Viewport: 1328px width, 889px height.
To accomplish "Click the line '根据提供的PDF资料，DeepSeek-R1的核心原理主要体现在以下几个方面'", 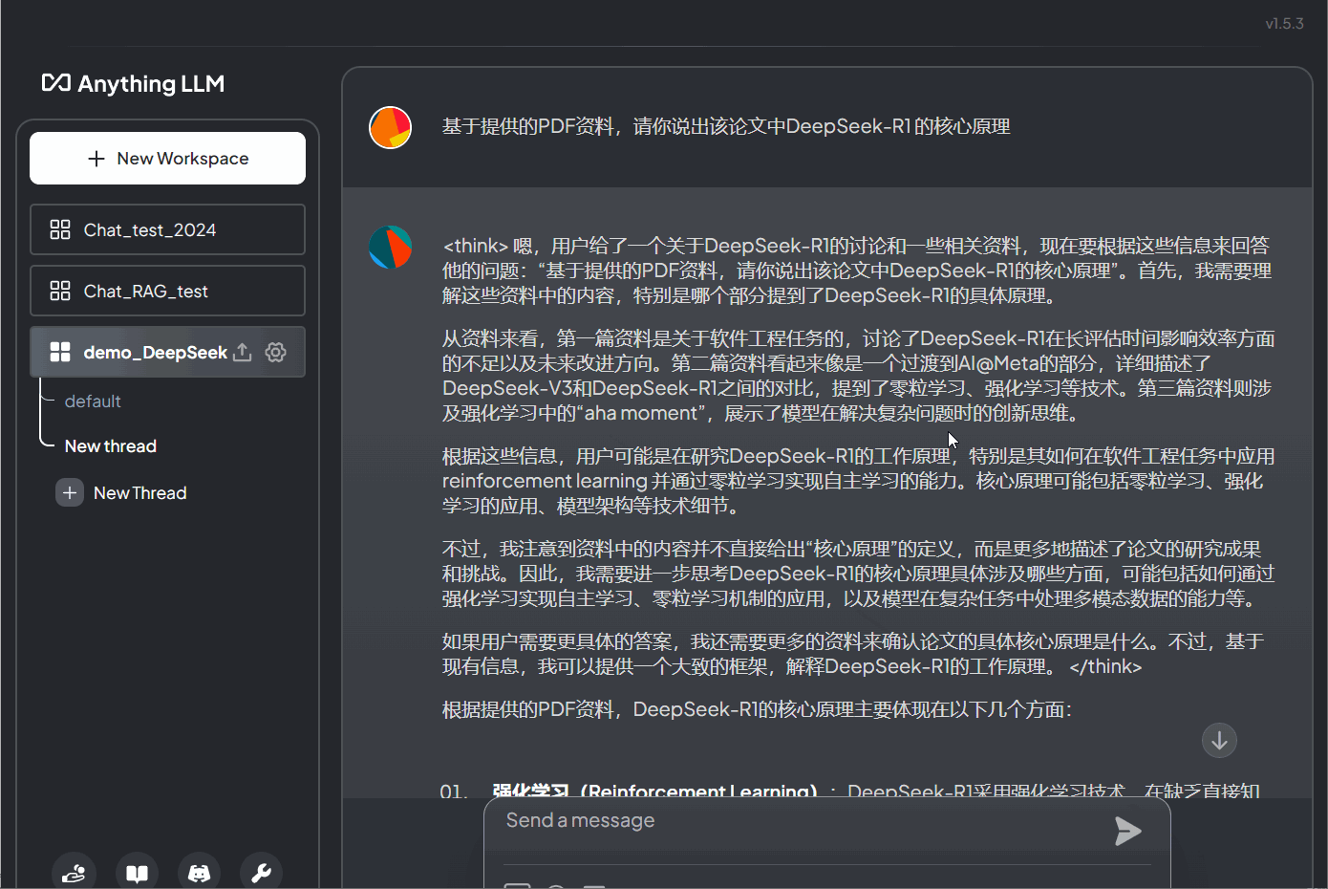I will point(757,709).
